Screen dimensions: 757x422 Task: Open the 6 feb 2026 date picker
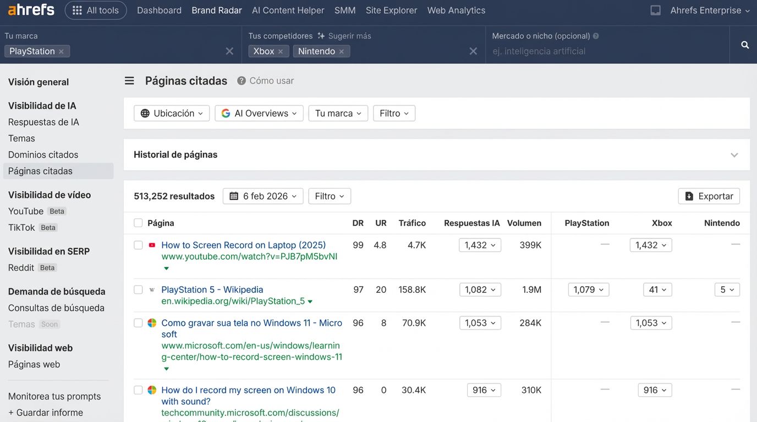(x=263, y=196)
